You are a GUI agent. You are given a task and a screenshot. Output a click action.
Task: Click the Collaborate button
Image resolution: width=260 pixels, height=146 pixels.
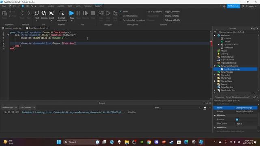(x=233, y=6)
